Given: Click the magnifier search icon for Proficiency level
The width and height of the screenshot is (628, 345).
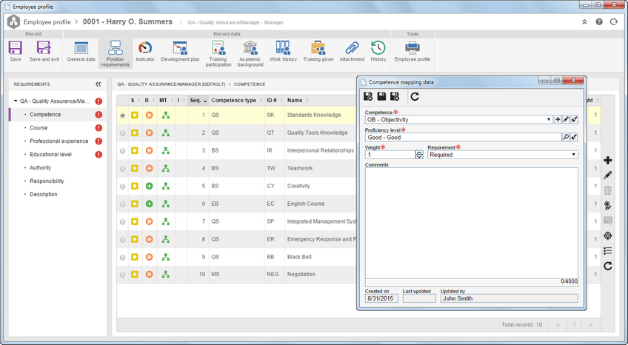Looking at the screenshot, I should coord(566,137).
